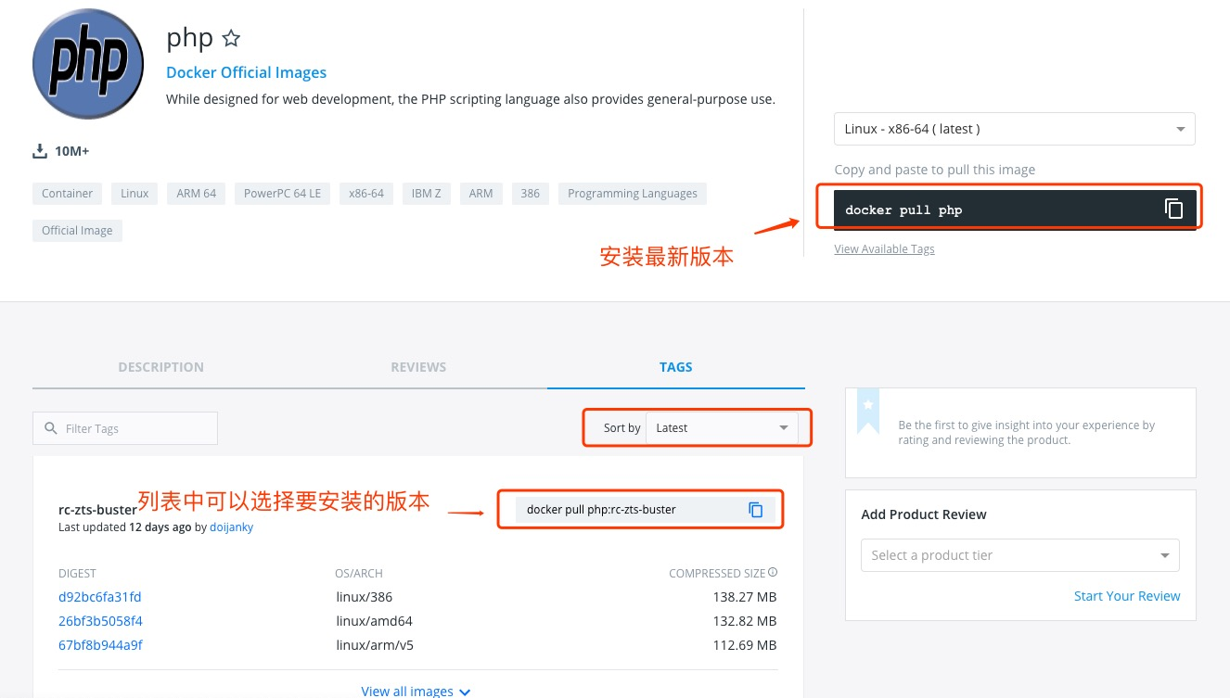Click the Docker Official Images link
1230x698 pixels.
246,72
